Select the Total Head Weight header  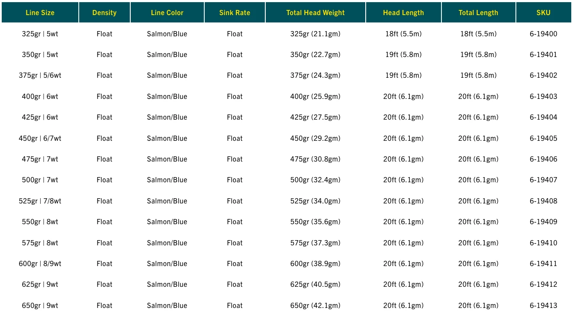click(x=315, y=13)
